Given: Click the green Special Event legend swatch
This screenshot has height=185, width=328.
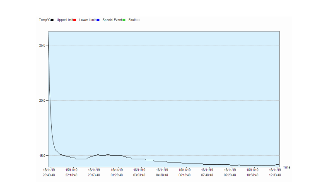Looking at the screenshot, I should point(124,20).
